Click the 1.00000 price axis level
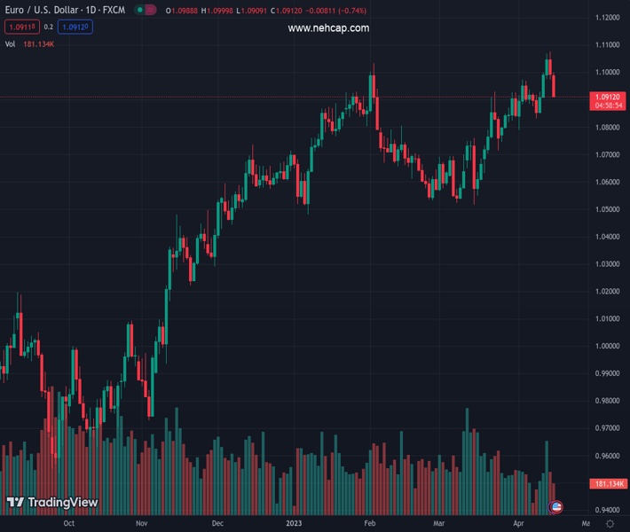The image size is (630, 532). coord(608,347)
